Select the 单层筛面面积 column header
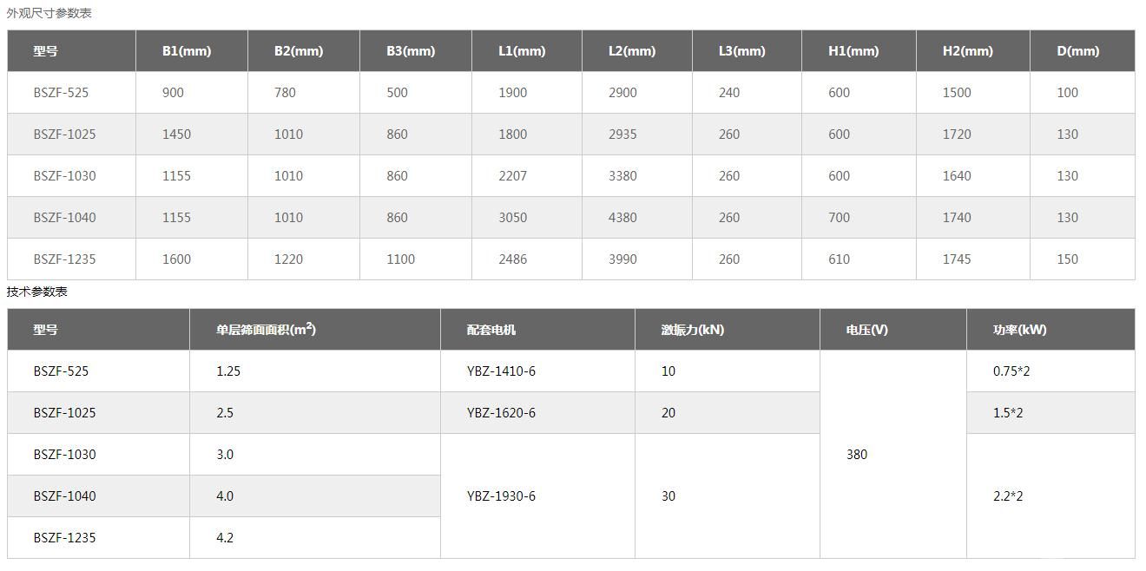 [x=266, y=330]
